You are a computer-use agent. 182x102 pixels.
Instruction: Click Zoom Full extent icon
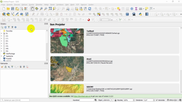(x=50, y=9)
